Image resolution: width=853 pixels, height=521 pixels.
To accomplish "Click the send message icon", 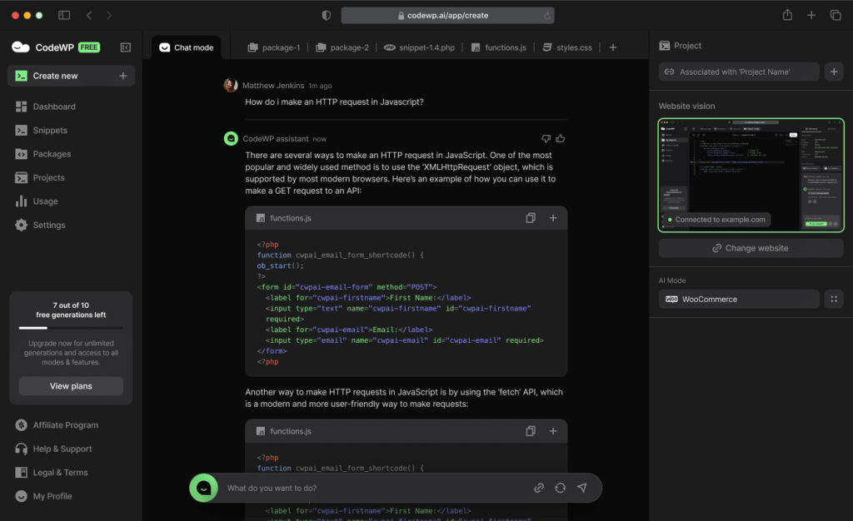I will pos(581,488).
